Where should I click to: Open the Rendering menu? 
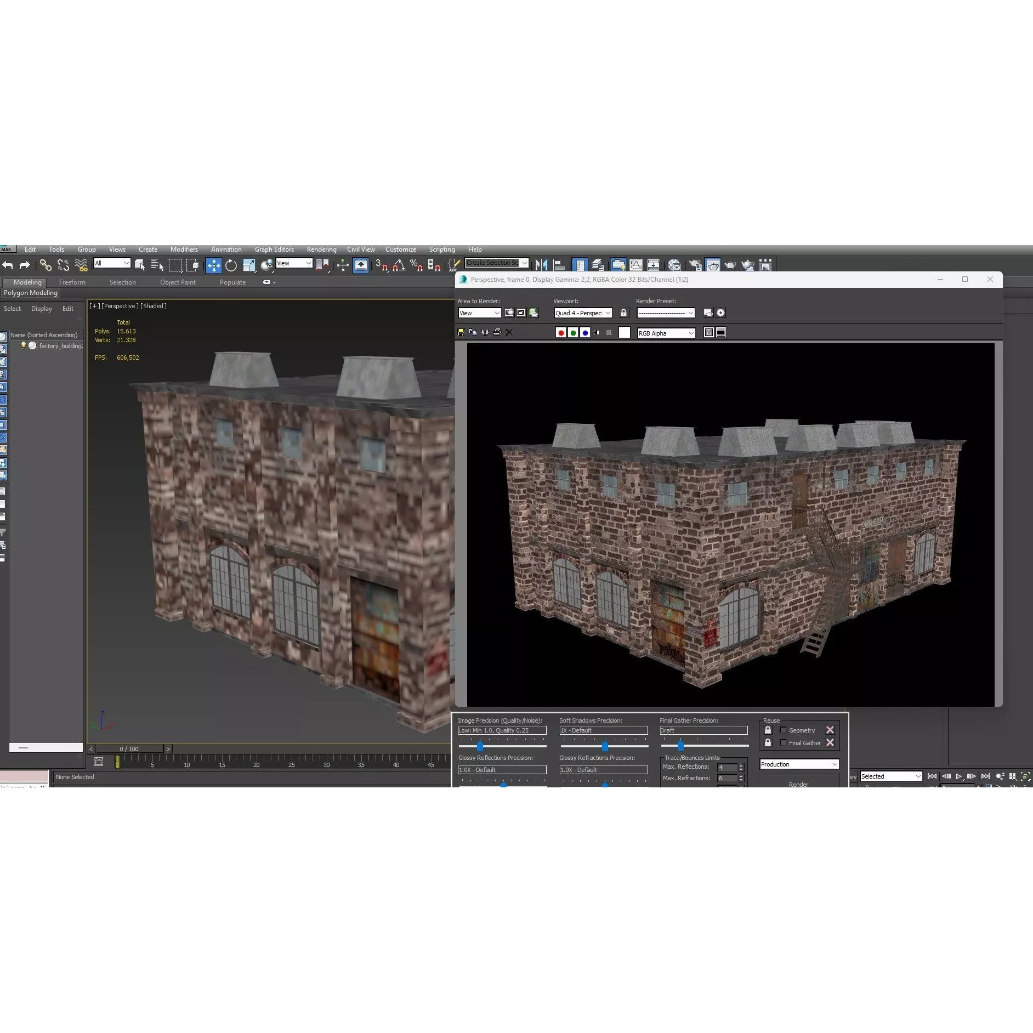click(321, 249)
